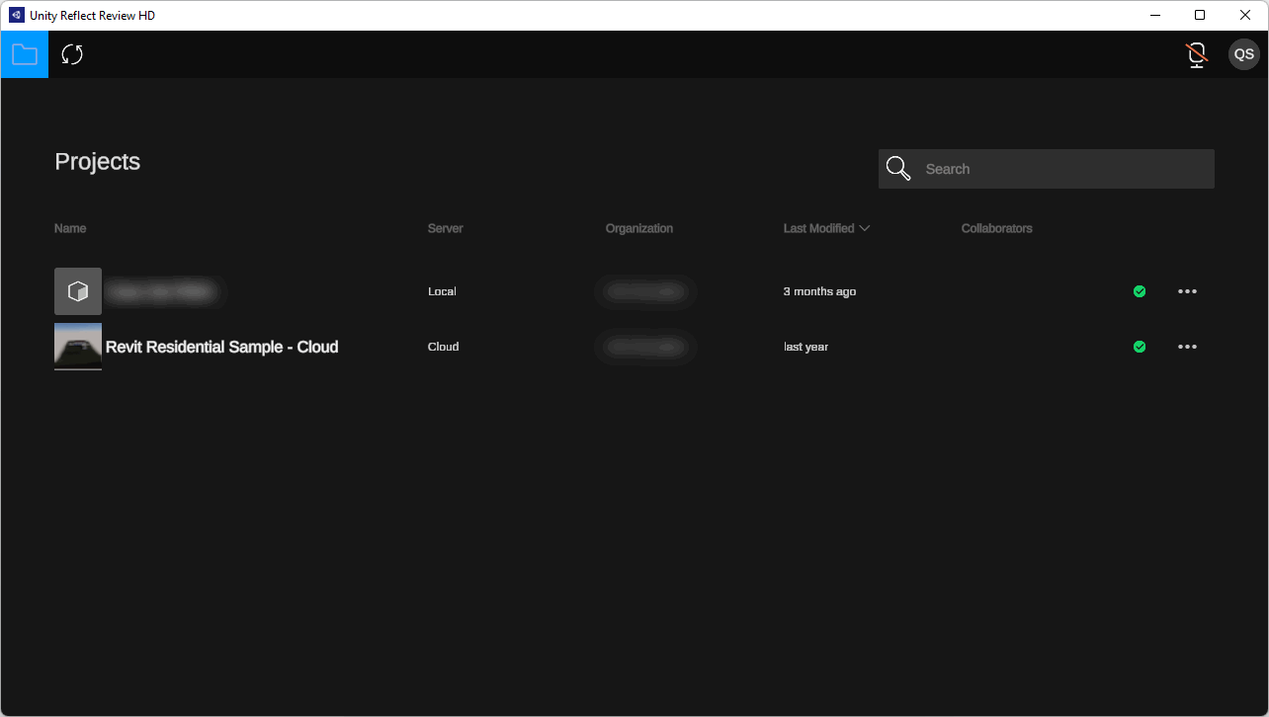Open the Local project cube thumbnail
The image size is (1269, 717).
78,291
